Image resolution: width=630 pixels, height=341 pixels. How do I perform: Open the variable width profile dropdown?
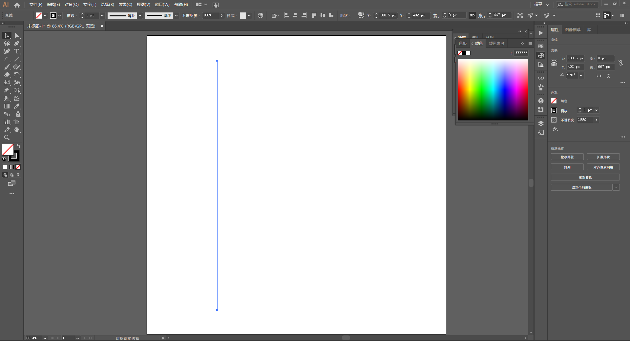pos(140,15)
